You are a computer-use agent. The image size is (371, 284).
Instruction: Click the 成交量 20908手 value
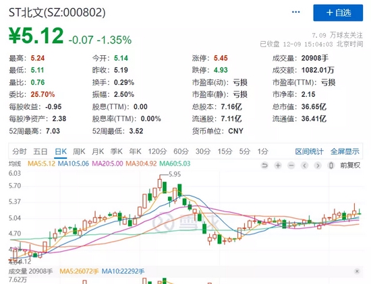(x=315, y=58)
